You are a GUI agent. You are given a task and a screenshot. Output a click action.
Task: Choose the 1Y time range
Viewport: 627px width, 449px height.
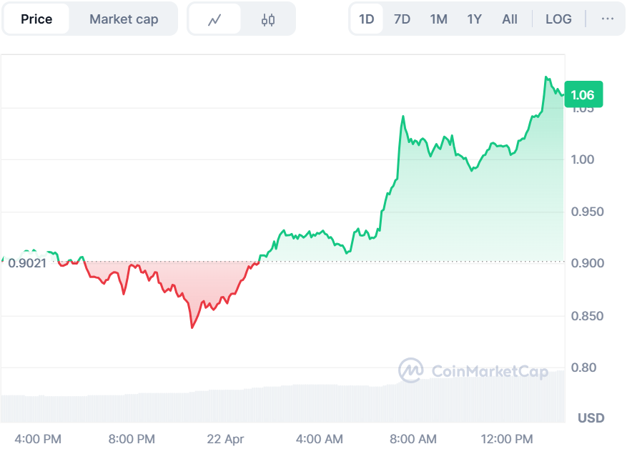pos(475,19)
